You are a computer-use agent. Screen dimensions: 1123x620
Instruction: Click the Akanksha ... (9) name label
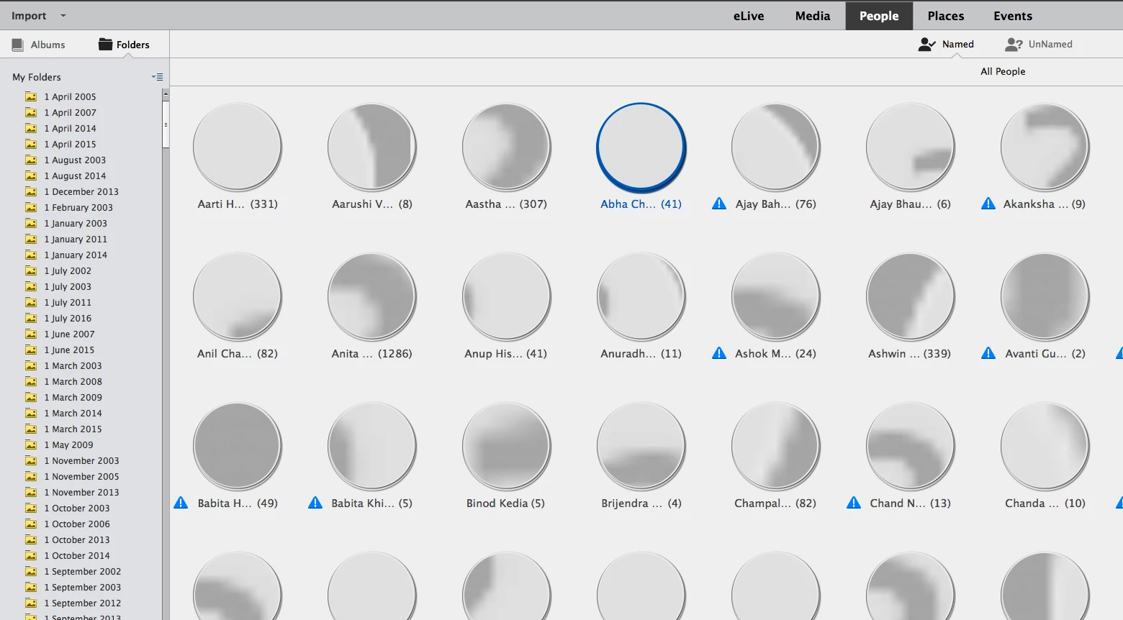click(1045, 204)
